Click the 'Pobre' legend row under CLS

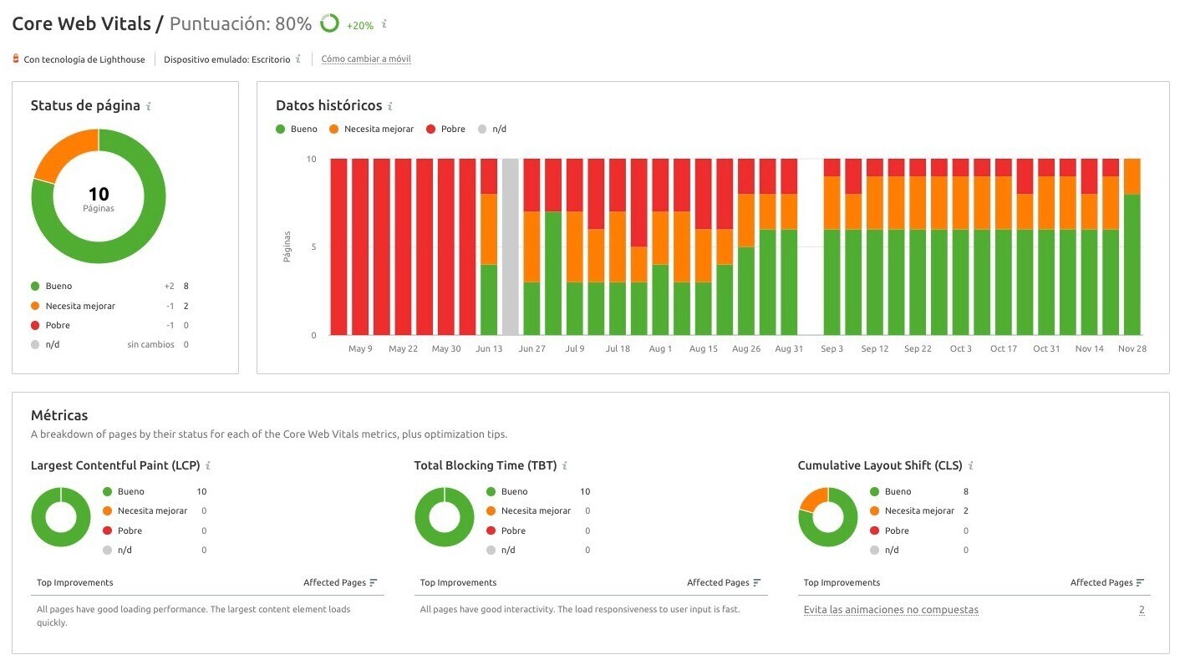click(x=919, y=530)
